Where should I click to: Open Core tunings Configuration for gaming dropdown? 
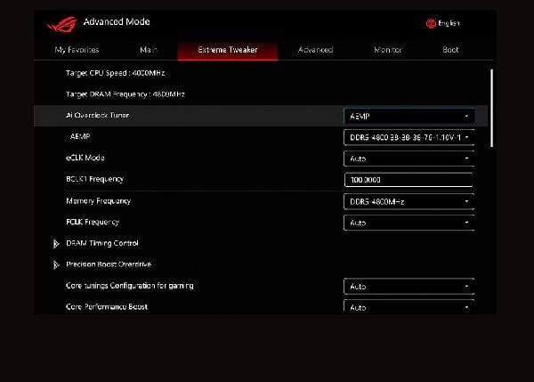[409, 286]
